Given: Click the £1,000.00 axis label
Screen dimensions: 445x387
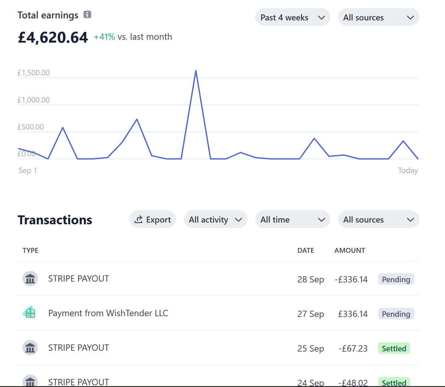Looking at the screenshot, I should point(33,100).
